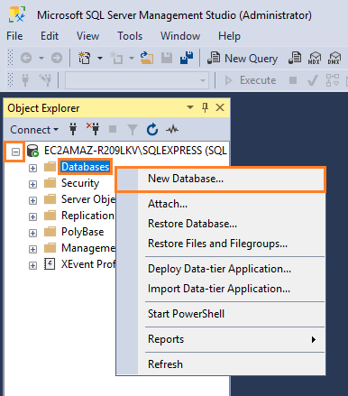
Task: Choose Import Data-tier Application...
Action: (x=221, y=289)
